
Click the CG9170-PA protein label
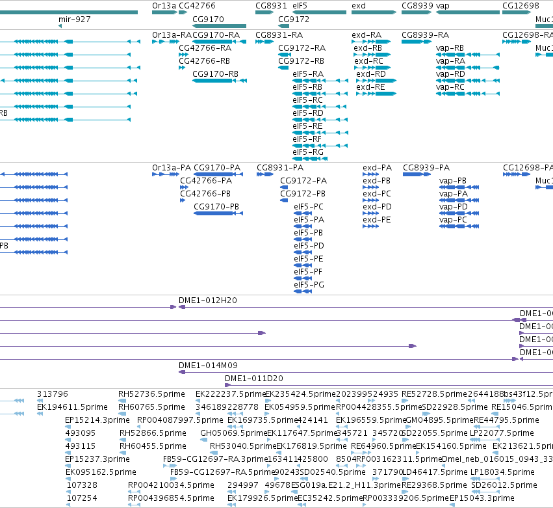[x=217, y=168]
